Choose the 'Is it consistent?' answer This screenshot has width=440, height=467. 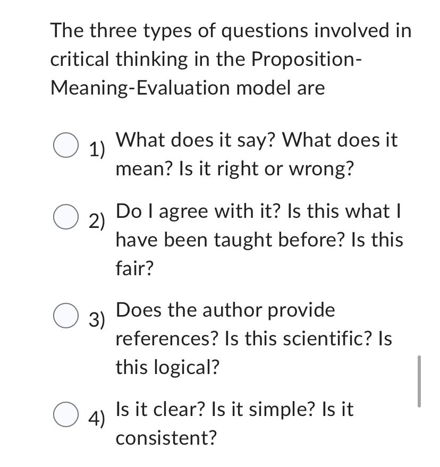(165, 438)
